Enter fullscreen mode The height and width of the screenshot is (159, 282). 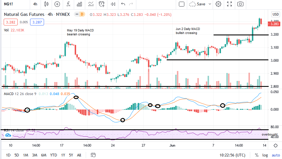click(229, 4)
